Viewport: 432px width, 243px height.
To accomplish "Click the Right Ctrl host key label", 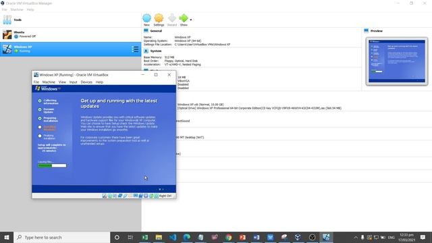I will [165, 196].
